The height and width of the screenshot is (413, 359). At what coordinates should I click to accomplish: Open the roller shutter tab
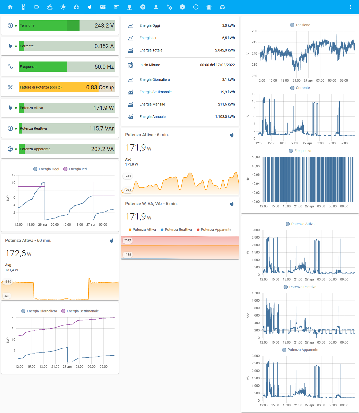click(x=116, y=7)
